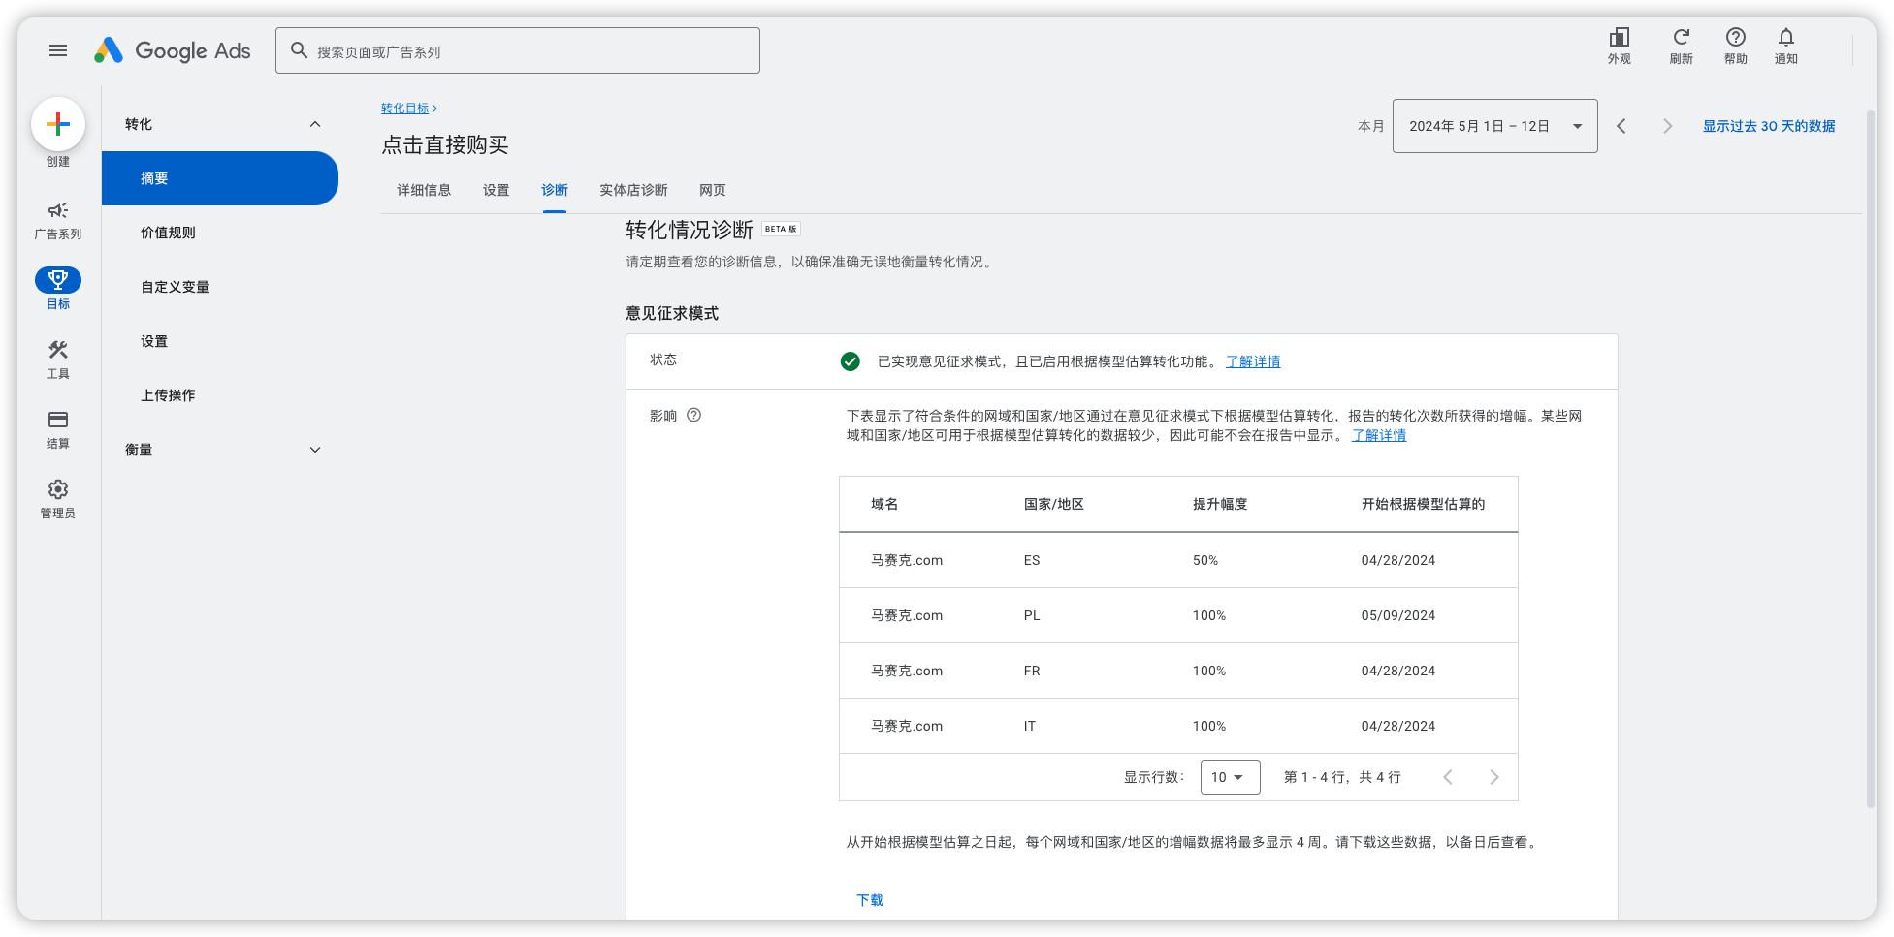Expand the 衡量 sidebar section
Viewport: 1894px width, 937px height.
tap(315, 450)
